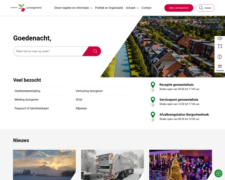Click the Afvalbrengstation Bergschenhoek location pin
225x180 pixels.
153,117
